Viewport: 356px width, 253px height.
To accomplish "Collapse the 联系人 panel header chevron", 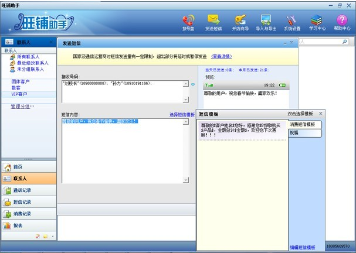I will (x=52, y=42).
